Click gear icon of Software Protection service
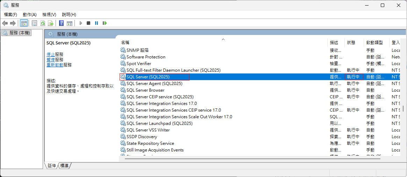 pos(123,57)
